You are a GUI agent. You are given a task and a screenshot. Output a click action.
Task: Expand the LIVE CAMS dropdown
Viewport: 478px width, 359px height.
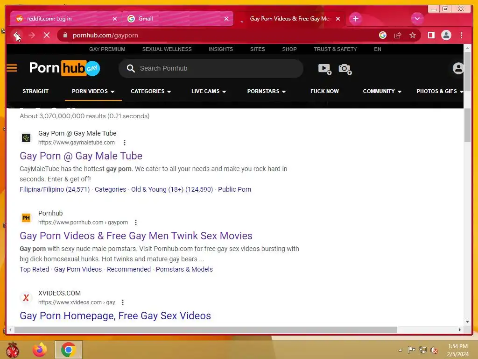pos(209,91)
